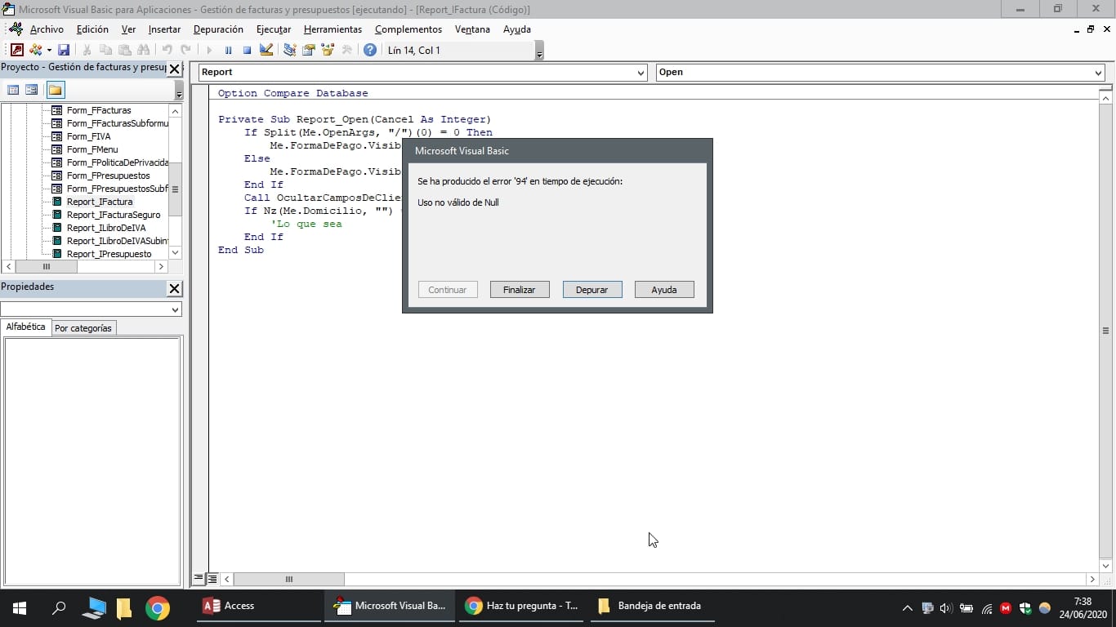The width and height of the screenshot is (1116, 627).
Task: Click the Save icon in toolbar
Action: pos(64,51)
